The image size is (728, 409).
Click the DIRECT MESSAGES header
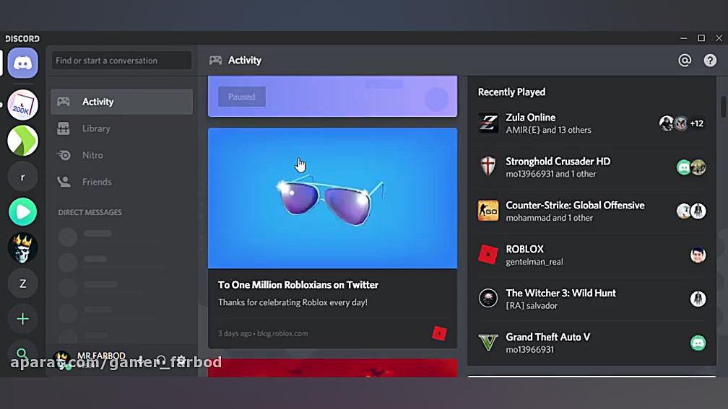90,212
